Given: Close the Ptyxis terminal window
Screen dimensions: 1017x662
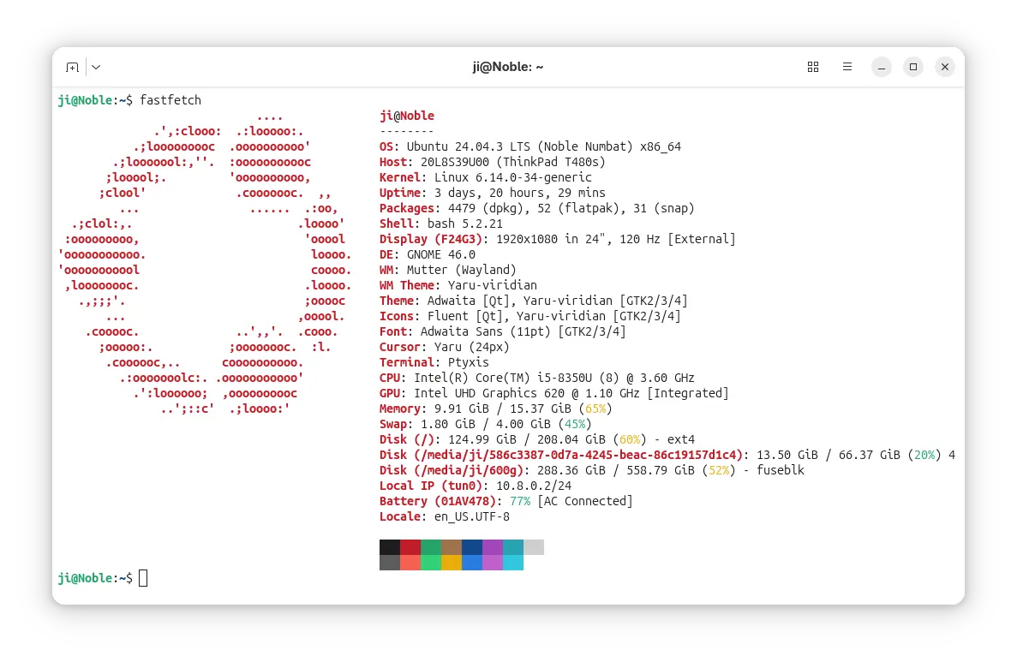Looking at the screenshot, I should pyautogui.click(x=944, y=67).
